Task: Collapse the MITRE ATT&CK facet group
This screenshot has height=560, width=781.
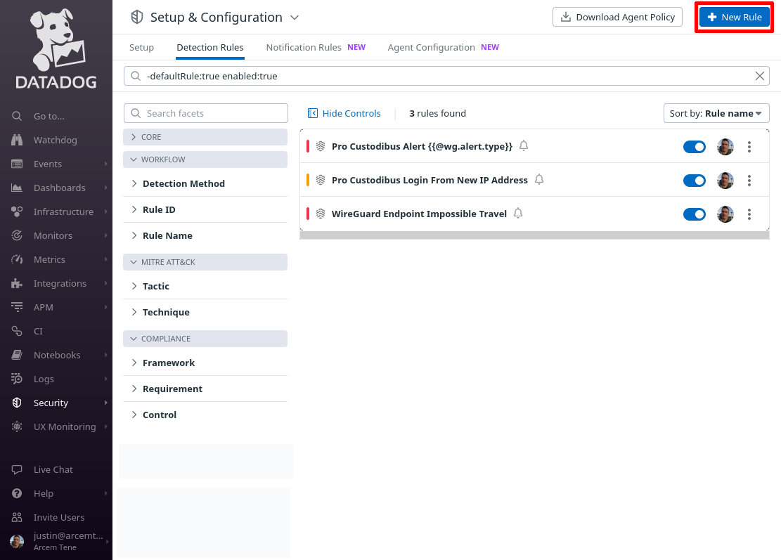Action: coord(205,262)
